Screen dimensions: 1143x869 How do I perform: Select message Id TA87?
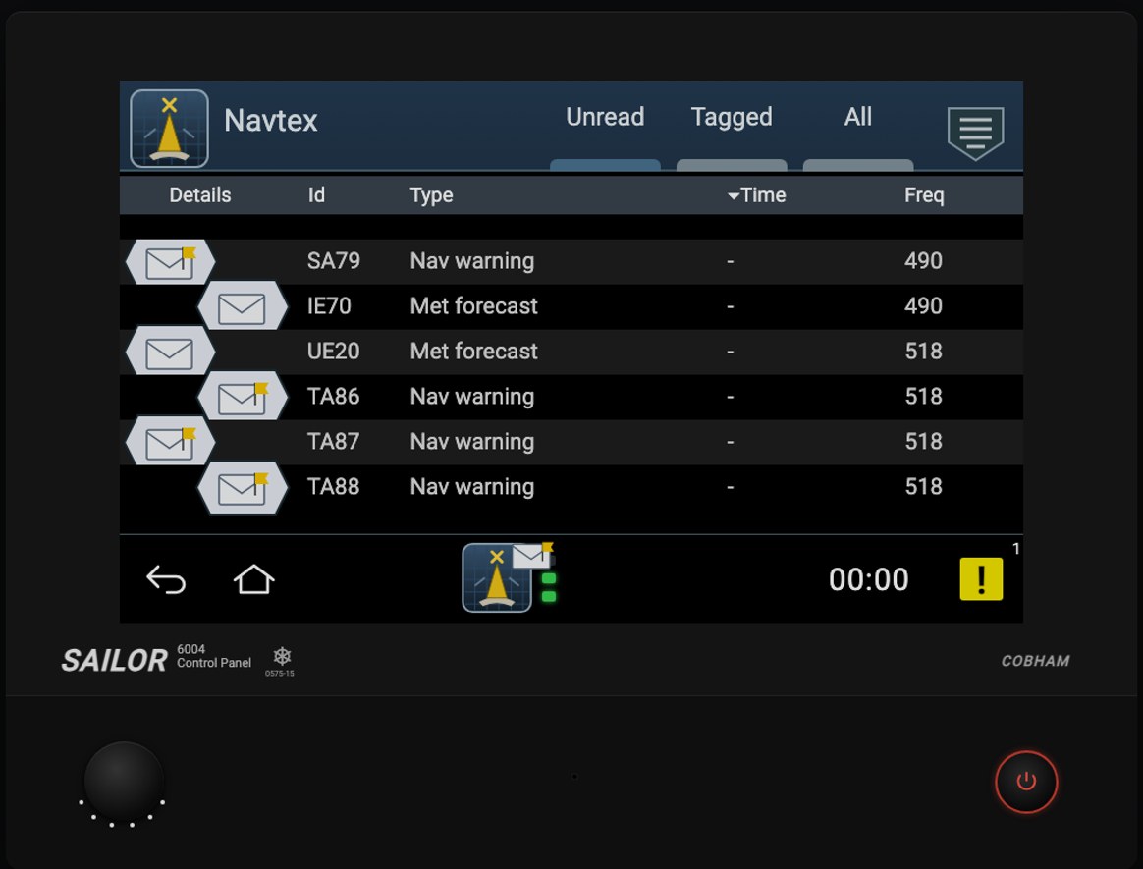(x=333, y=442)
